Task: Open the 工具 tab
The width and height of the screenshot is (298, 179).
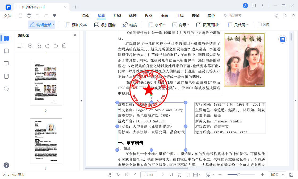Action: tap(180, 16)
